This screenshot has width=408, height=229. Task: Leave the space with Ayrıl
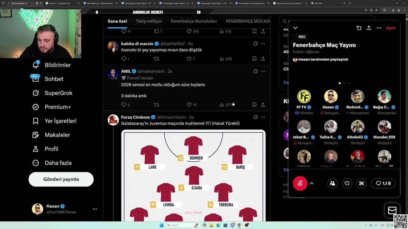(390, 28)
